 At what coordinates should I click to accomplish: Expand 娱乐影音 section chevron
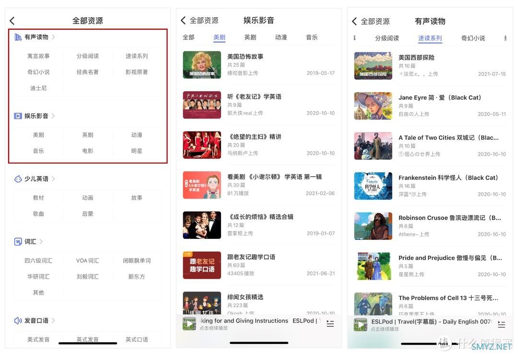tap(53, 116)
